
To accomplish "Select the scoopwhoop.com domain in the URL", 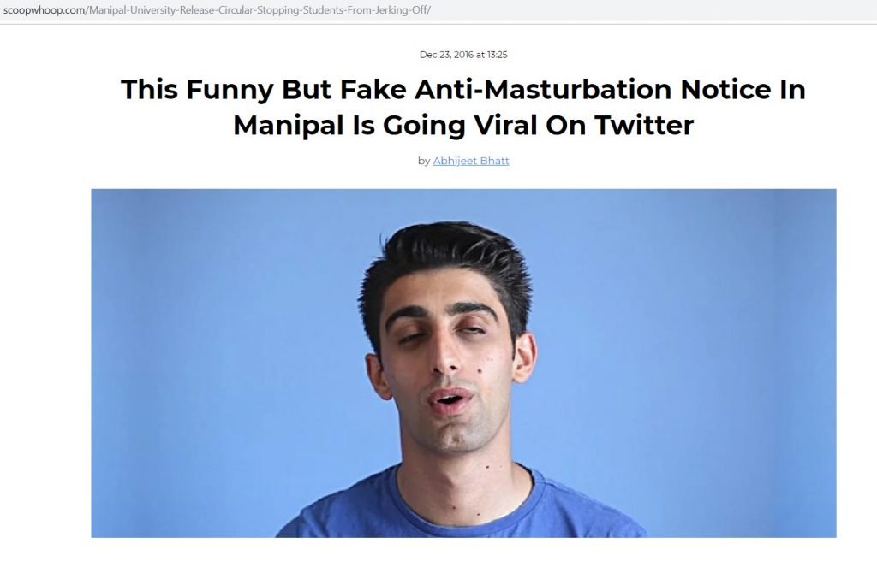I will click(45, 10).
